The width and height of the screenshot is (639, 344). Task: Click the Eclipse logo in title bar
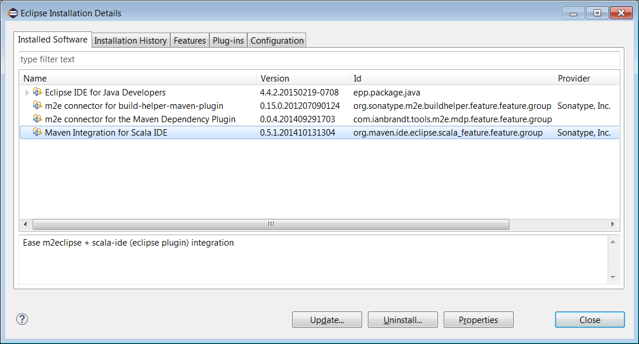click(13, 13)
